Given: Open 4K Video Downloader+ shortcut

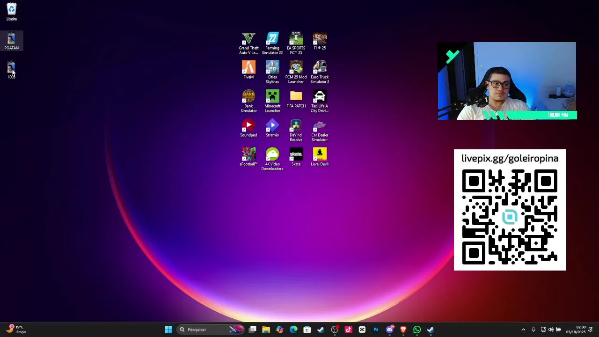Looking at the screenshot, I should [272, 160].
